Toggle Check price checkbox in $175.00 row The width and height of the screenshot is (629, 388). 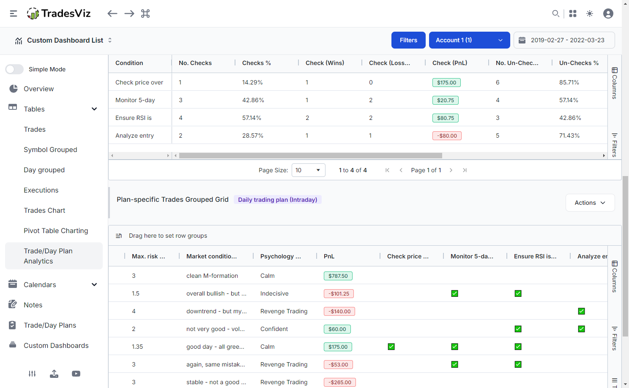click(391, 347)
